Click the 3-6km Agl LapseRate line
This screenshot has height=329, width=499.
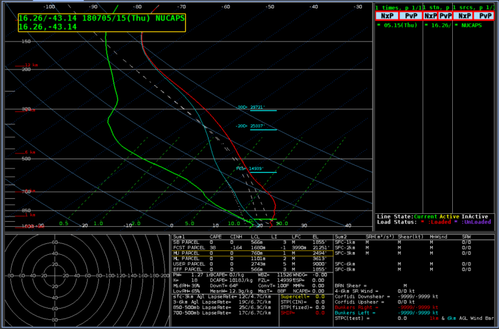coord(222,302)
